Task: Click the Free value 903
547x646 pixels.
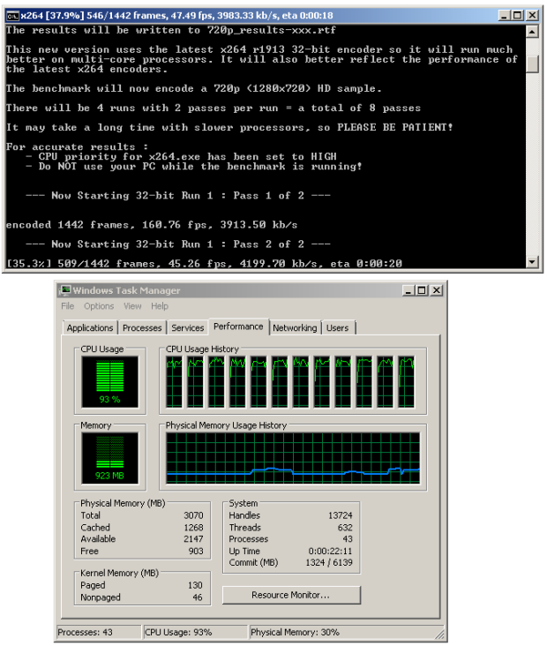Action: point(196,552)
